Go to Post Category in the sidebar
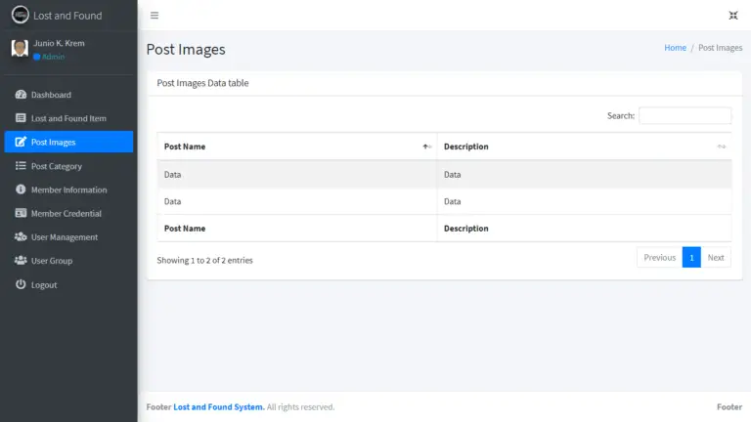751x422 pixels. (x=69, y=165)
